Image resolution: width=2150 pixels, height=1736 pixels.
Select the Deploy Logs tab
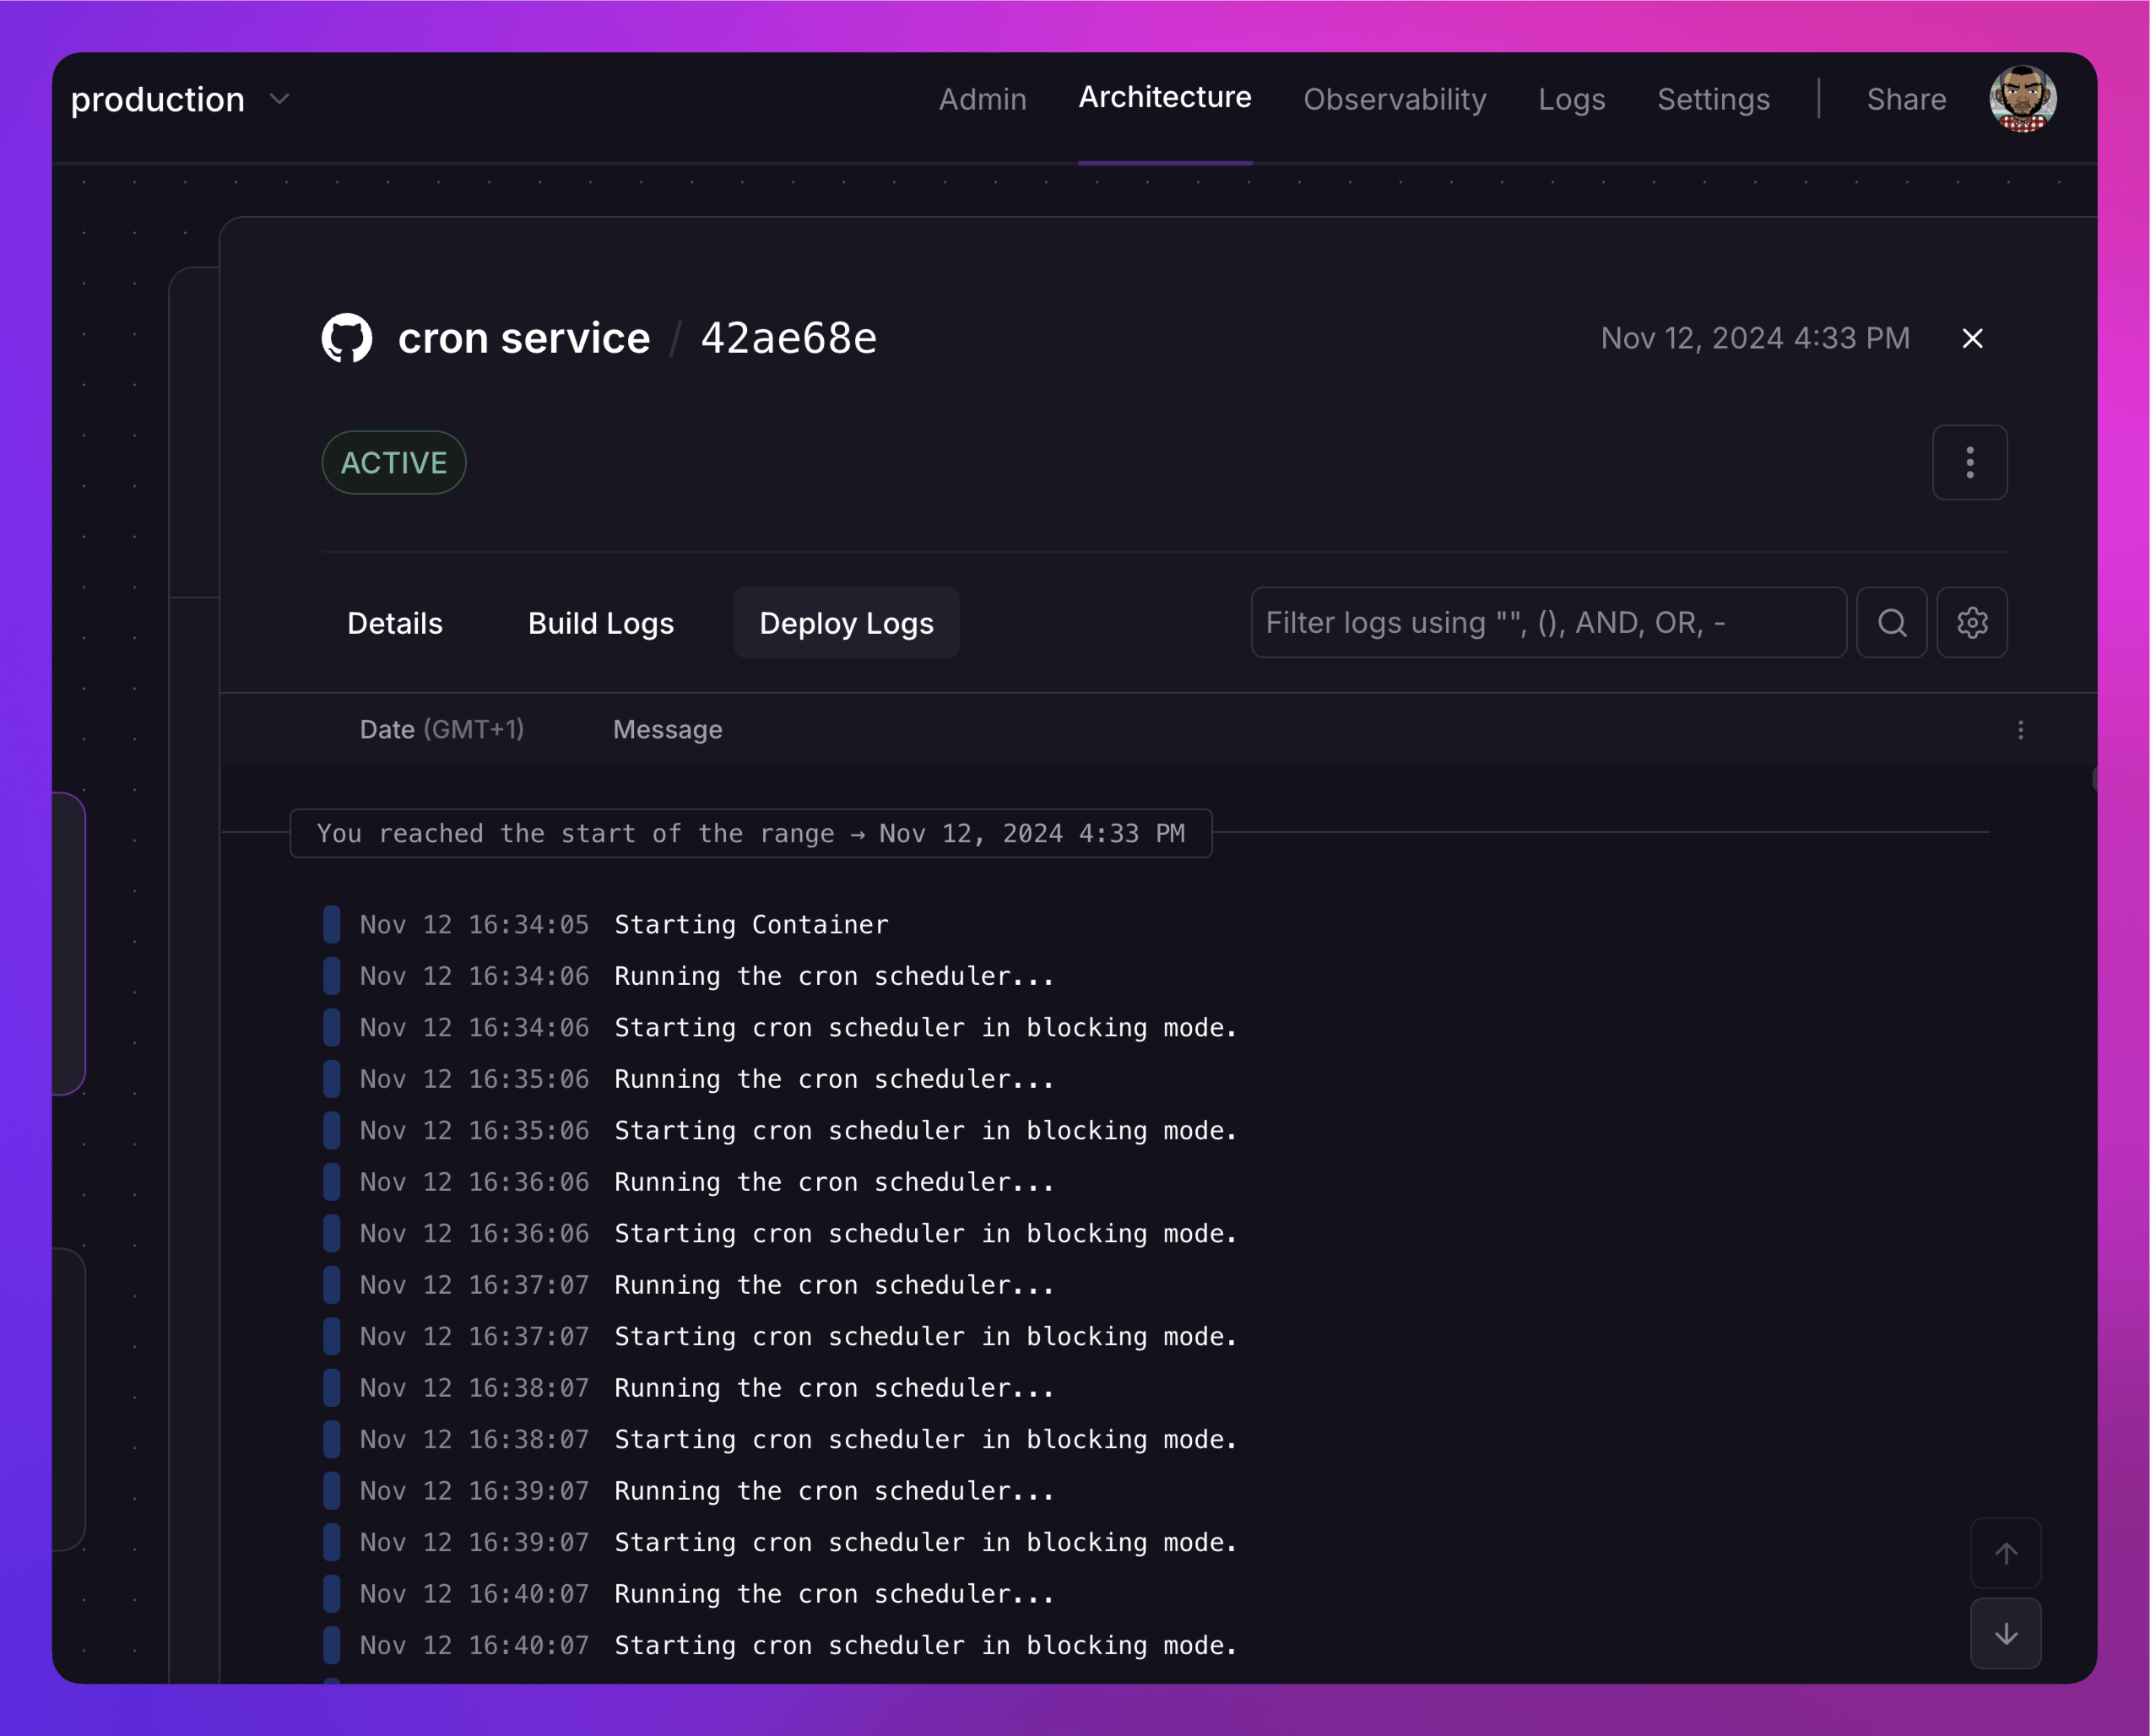pos(846,623)
